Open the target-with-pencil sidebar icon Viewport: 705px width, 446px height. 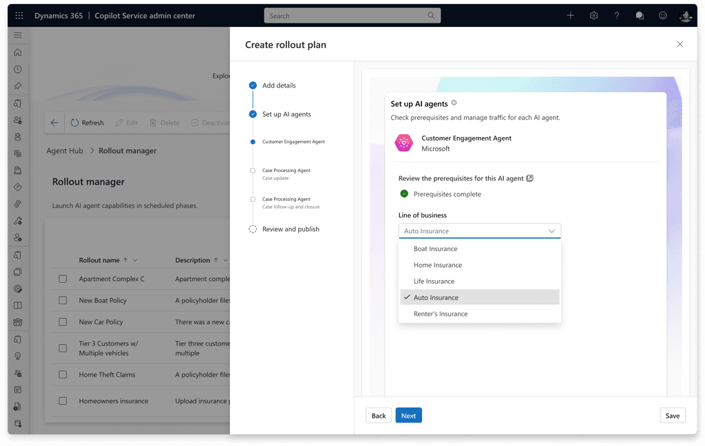tap(18, 288)
